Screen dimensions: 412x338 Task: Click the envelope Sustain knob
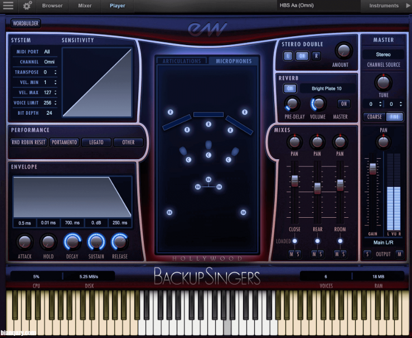[x=96, y=242]
